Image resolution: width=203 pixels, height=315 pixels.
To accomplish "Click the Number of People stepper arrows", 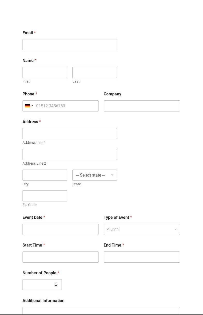I will (x=56, y=285).
